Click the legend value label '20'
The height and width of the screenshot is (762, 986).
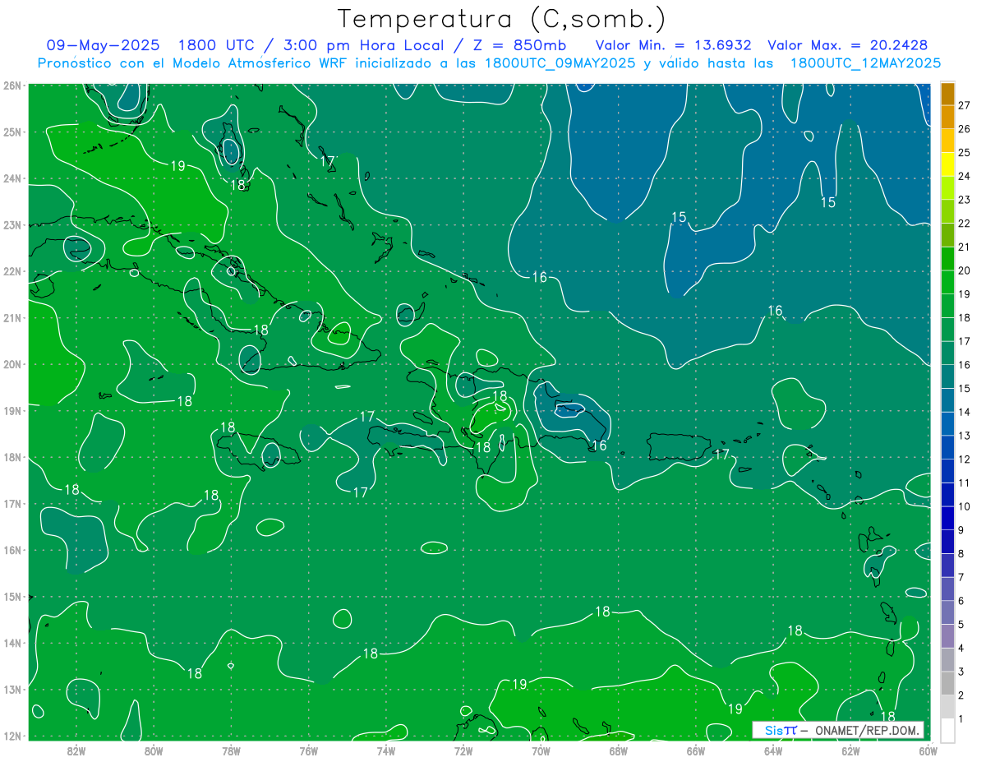965,270
